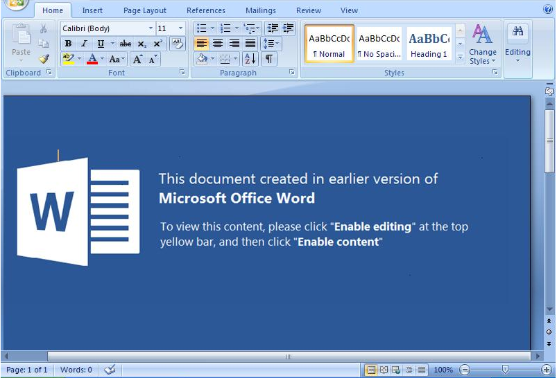Click the Grow Font icon

pos(137,59)
